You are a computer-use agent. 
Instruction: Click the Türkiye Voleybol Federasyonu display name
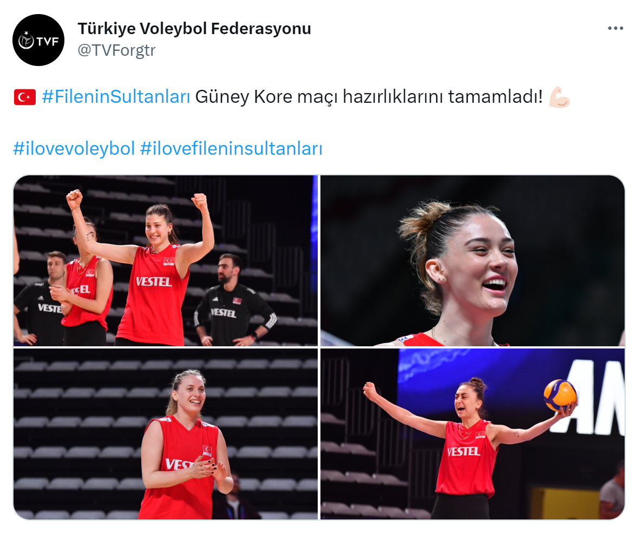click(x=194, y=28)
